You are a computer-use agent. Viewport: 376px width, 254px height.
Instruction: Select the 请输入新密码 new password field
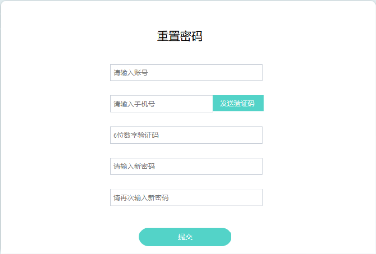(x=186, y=167)
